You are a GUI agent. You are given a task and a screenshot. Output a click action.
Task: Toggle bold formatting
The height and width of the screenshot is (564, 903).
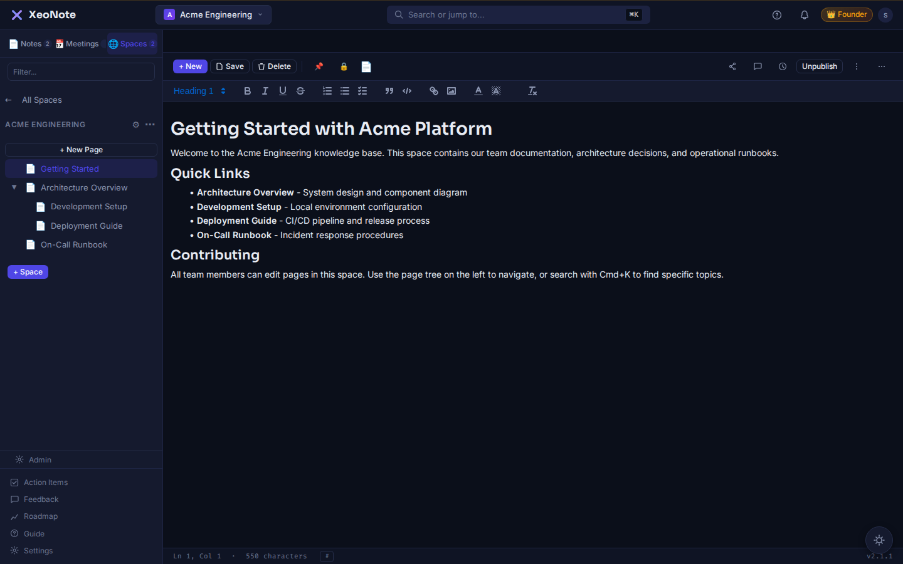(248, 91)
